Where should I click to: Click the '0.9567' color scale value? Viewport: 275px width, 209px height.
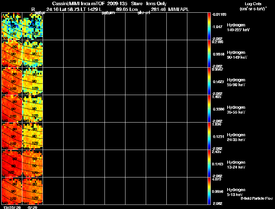tap(218, 69)
